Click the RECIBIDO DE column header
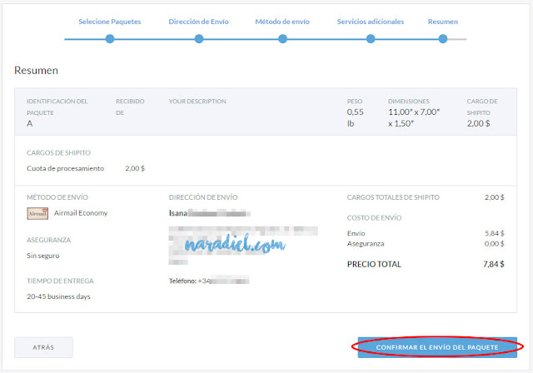 [x=130, y=107]
